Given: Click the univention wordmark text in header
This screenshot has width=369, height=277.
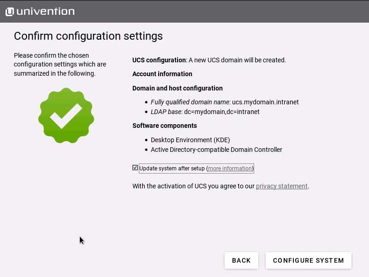Looking at the screenshot, I should [x=45, y=12].
